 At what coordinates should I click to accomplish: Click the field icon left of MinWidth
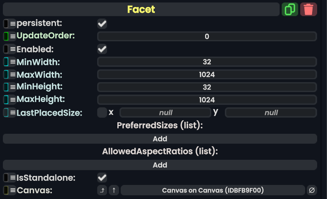click(6, 62)
